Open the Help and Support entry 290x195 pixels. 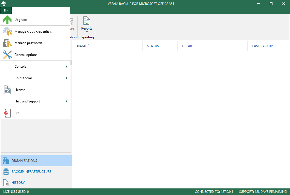(x=35, y=101)
